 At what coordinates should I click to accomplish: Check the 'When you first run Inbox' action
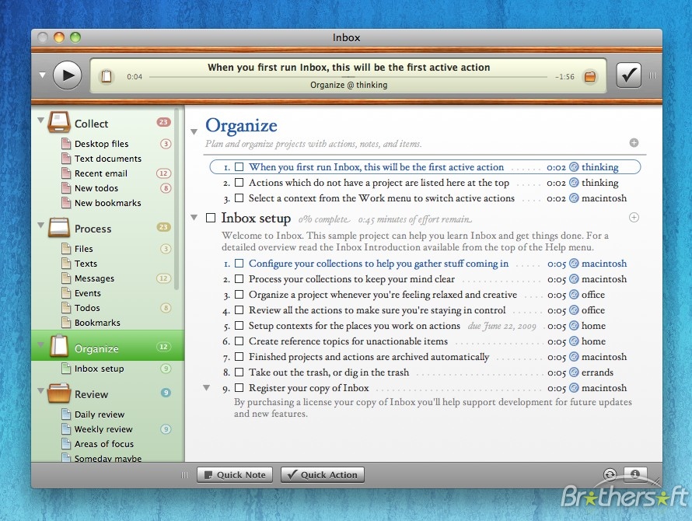pos(239,167)
